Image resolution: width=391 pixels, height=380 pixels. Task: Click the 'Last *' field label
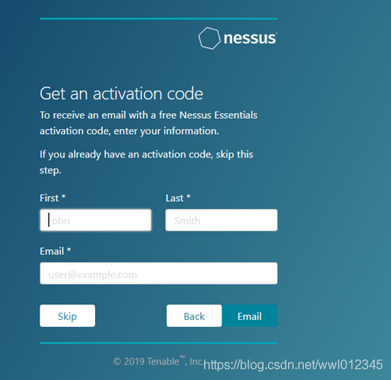pyautogui.click(x=178, y=198)
